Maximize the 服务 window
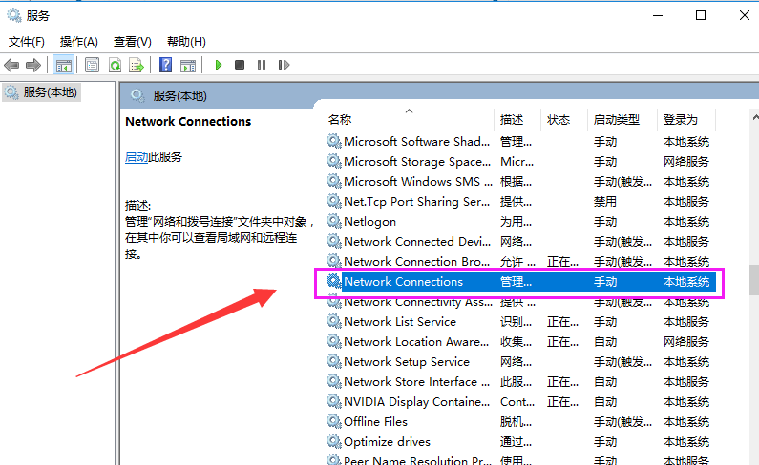The width and height of the screenshot is (759, 465). click(x=701, y=15)
